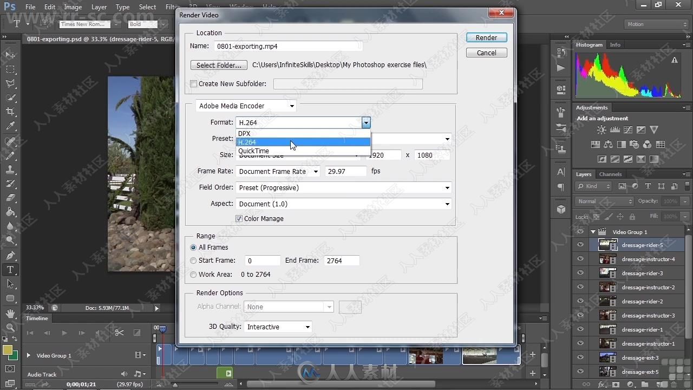Click the foreground color swatch

click(x=8, y=350)
